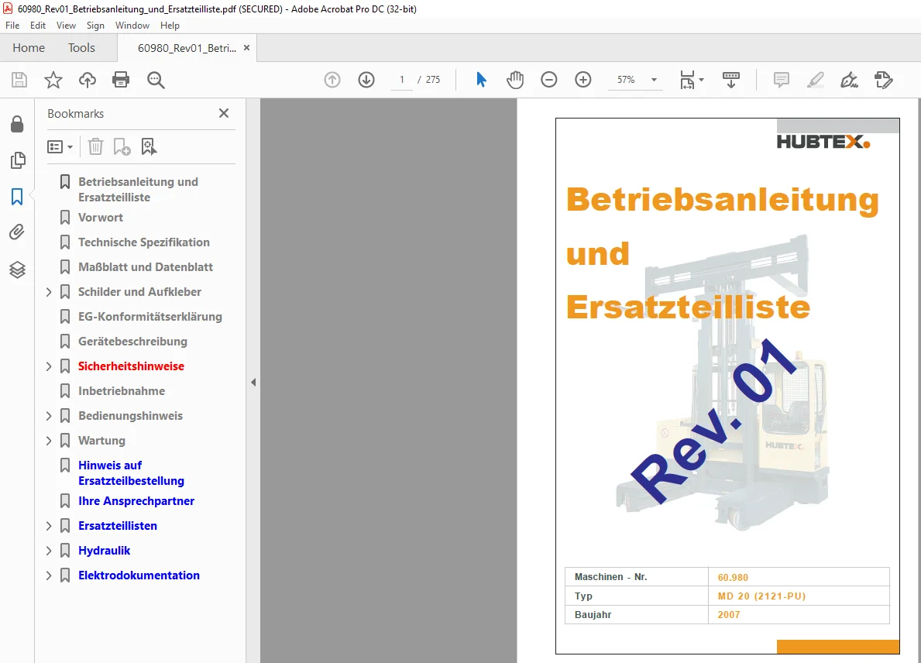Go to next page arrow icon

click(x=366, y=80)
